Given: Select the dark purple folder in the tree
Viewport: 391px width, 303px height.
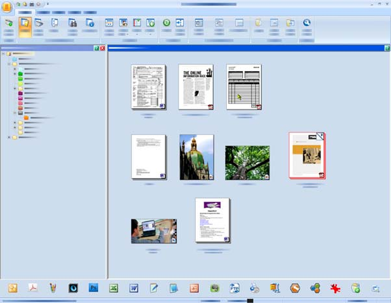Looking at the screenshot, I should pos(21,93).
